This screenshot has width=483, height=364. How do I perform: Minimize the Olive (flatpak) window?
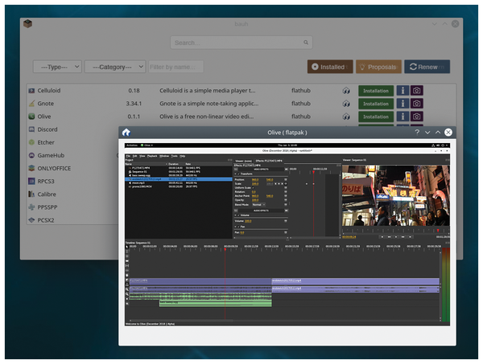coord(427,133)
